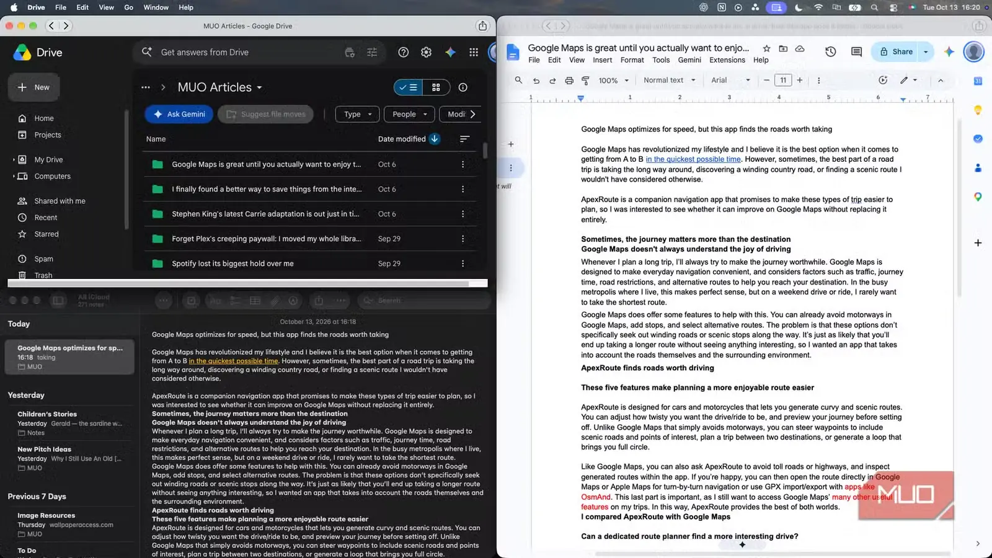Viewport: 992px width, 558px height.
Task: Open Format menu in Docs
Action: (632, 60)
